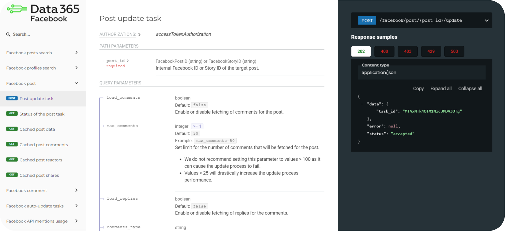This screenshot has height=231, width=505.
Task: Collapse the data object in JSON sample
Action: [362, 104]
